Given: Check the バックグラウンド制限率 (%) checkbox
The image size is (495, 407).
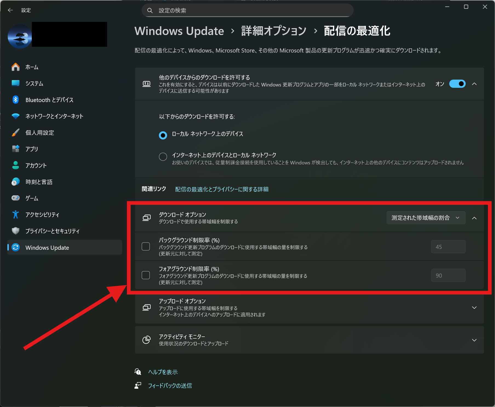Looking at the screenshot, I should [146, 246].
